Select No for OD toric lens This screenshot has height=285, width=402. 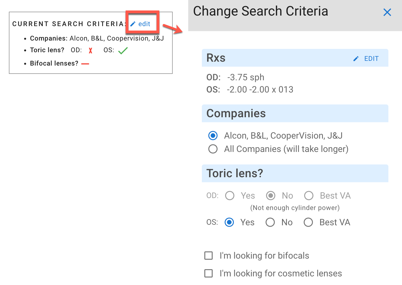click(x=271, y=196)
